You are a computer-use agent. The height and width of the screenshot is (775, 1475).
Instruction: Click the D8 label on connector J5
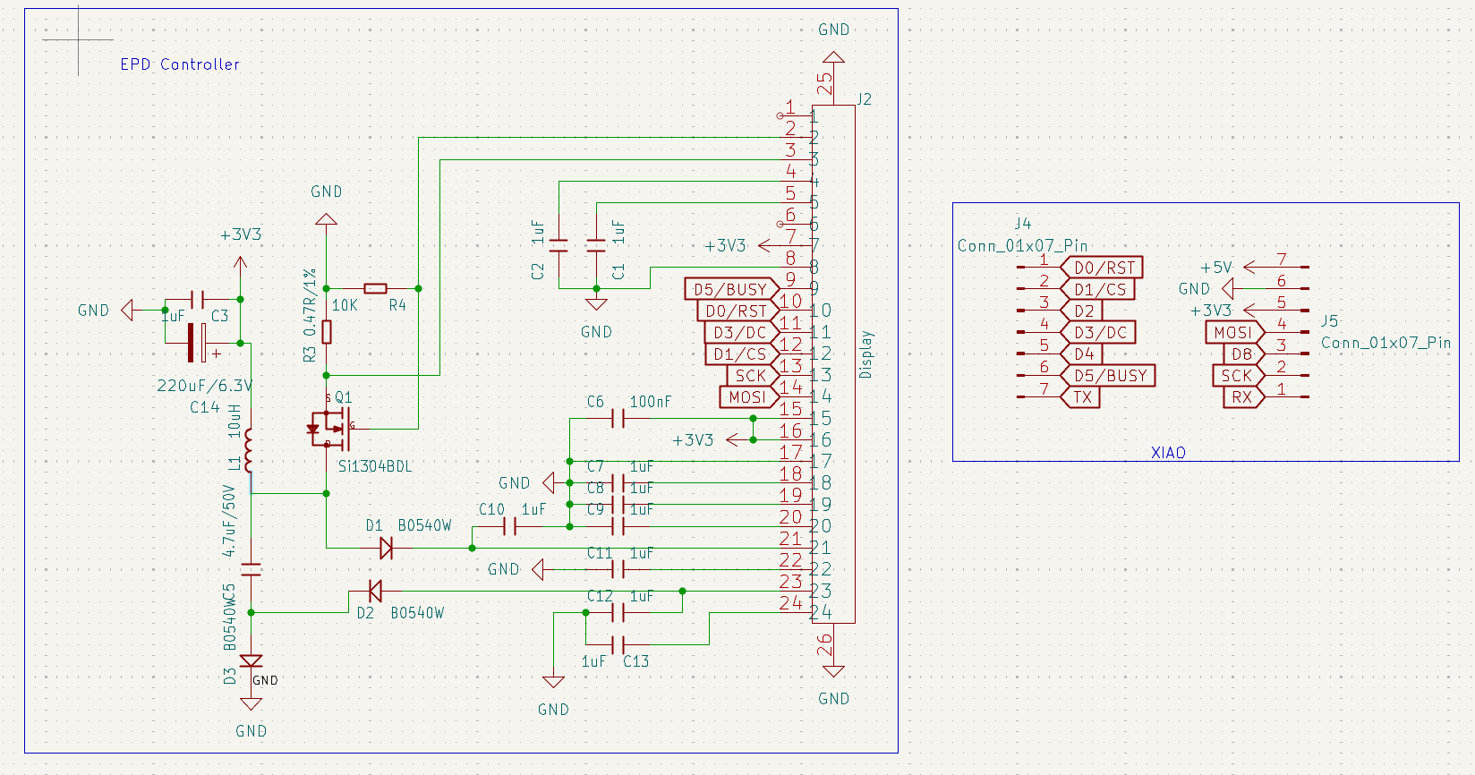tap(1241, 354)
